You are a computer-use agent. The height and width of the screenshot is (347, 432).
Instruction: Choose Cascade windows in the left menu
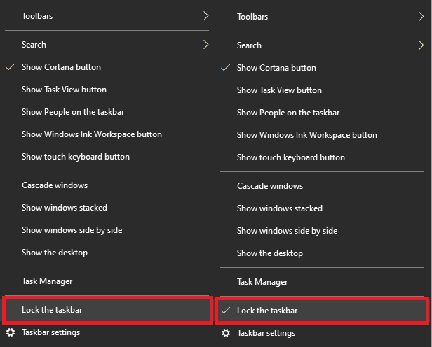click(55, 185)
